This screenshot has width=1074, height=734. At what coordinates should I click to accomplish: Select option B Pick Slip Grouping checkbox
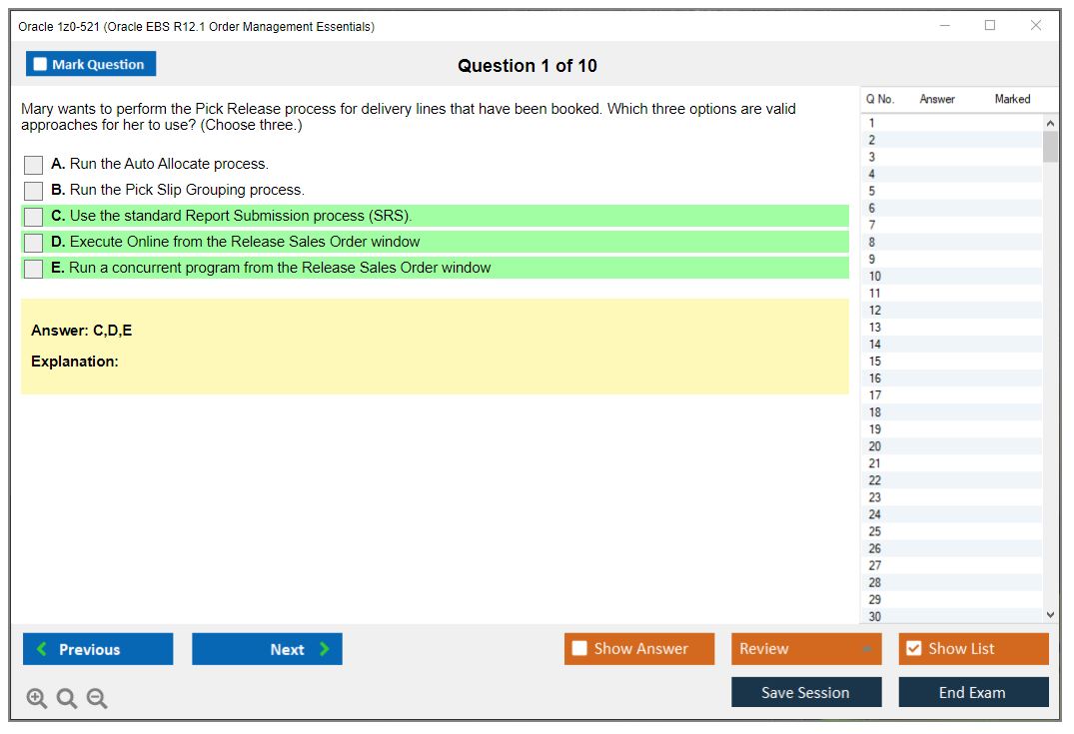tap(33, 191)
